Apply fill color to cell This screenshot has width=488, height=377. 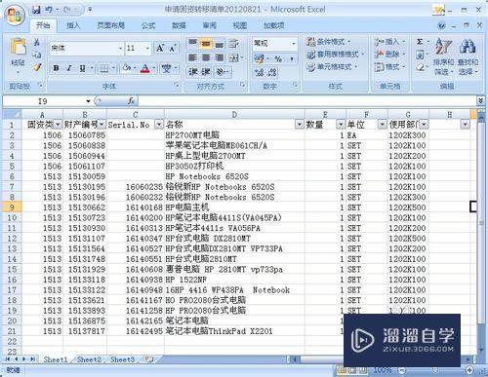(126, 68)
